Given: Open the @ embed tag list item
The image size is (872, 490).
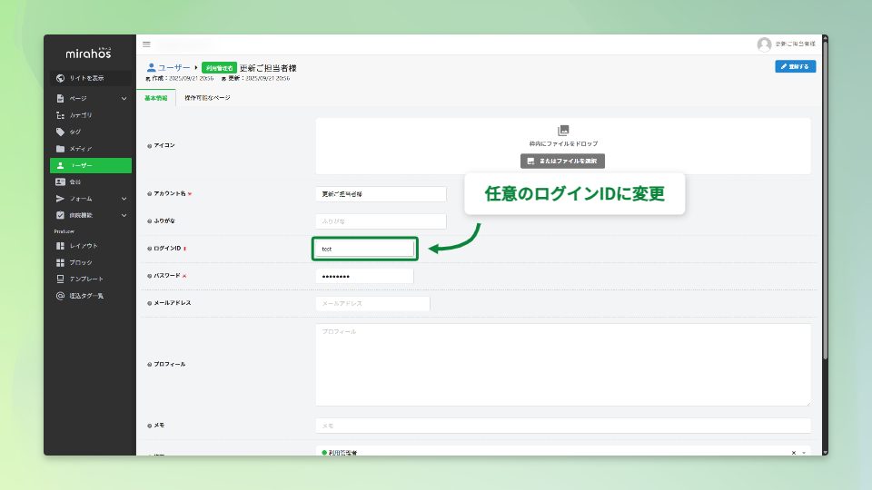Looking at the screenshot, I should [x=60, y=296].
